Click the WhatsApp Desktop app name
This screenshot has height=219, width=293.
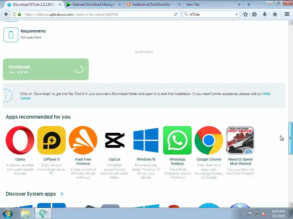coord(177,161)
